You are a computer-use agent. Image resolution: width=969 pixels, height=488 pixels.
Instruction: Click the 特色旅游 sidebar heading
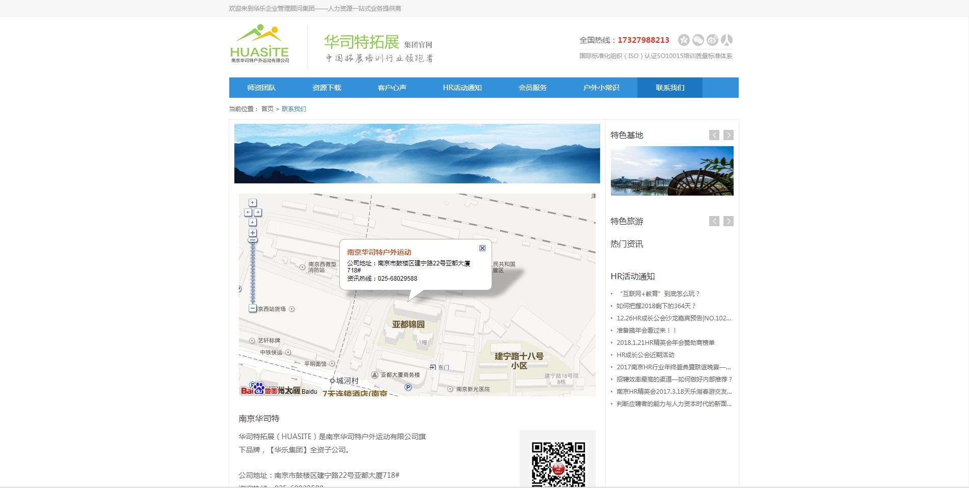point(627,221)
